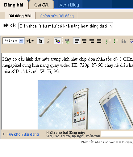Toggle italic formatting button
Screen dimensions: 133x157
(48, 41)
